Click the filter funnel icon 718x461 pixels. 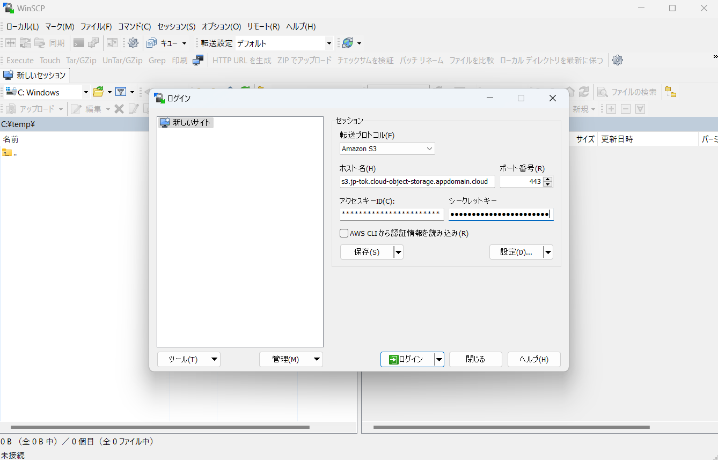(121, 92)
